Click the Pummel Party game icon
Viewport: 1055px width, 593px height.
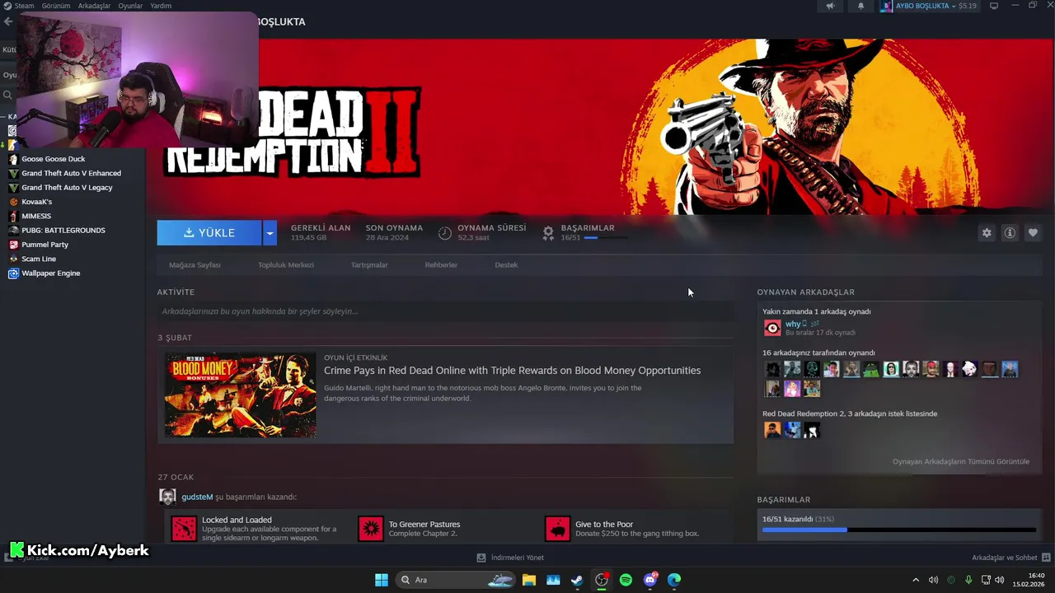point(13,245)
